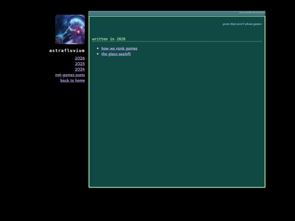Open the 2026 archive link

[x=80, y=58]
